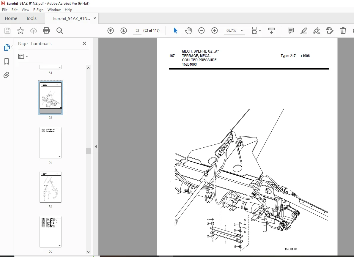This screenshot has height=257, width=354.
Task: Click the 'MECH. SPERRE GZ' heading line
Action: click(x=200, y=51)
